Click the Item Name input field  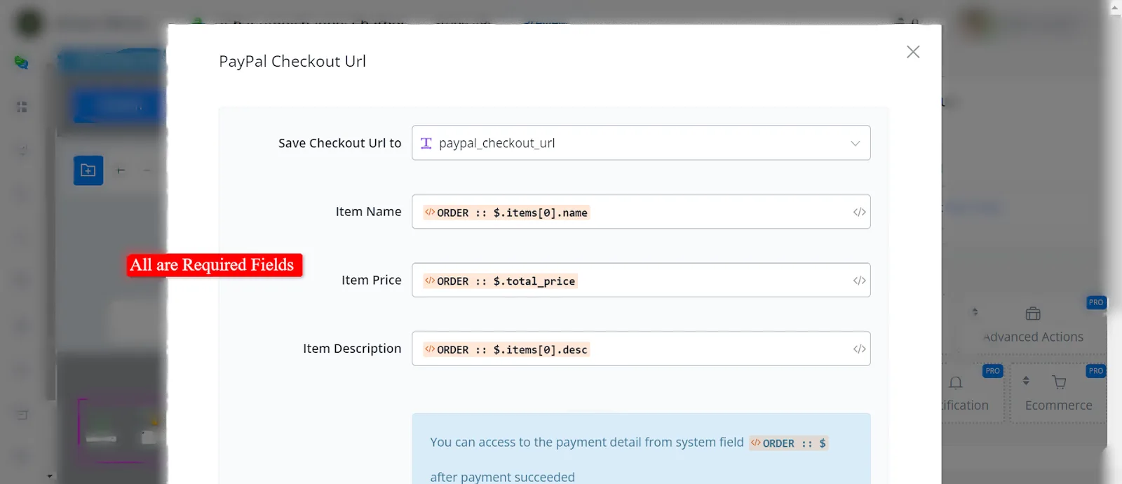click(x=641, y=212)
